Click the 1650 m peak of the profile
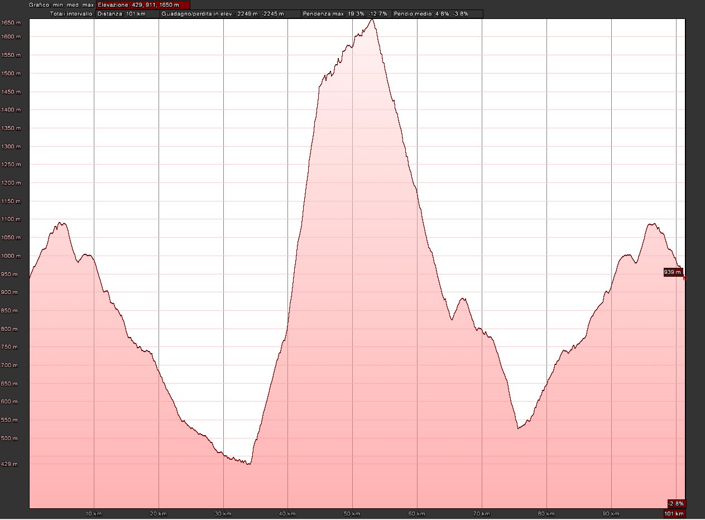 (372, 20)
